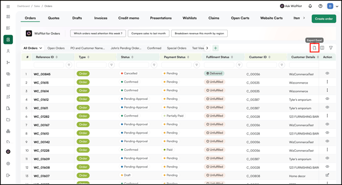Open the Invoices tab

click(x=101, y=18)
